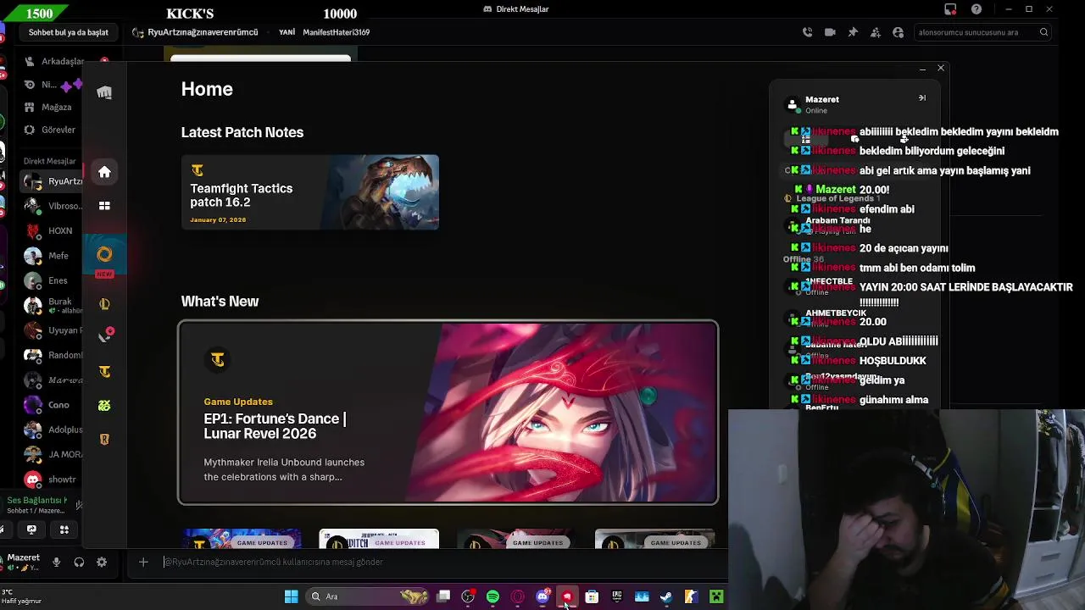This screenshot has height=610, width=1085.
Task: Click the plus attachment button in message bar
Action: click(x=143, y=562)
